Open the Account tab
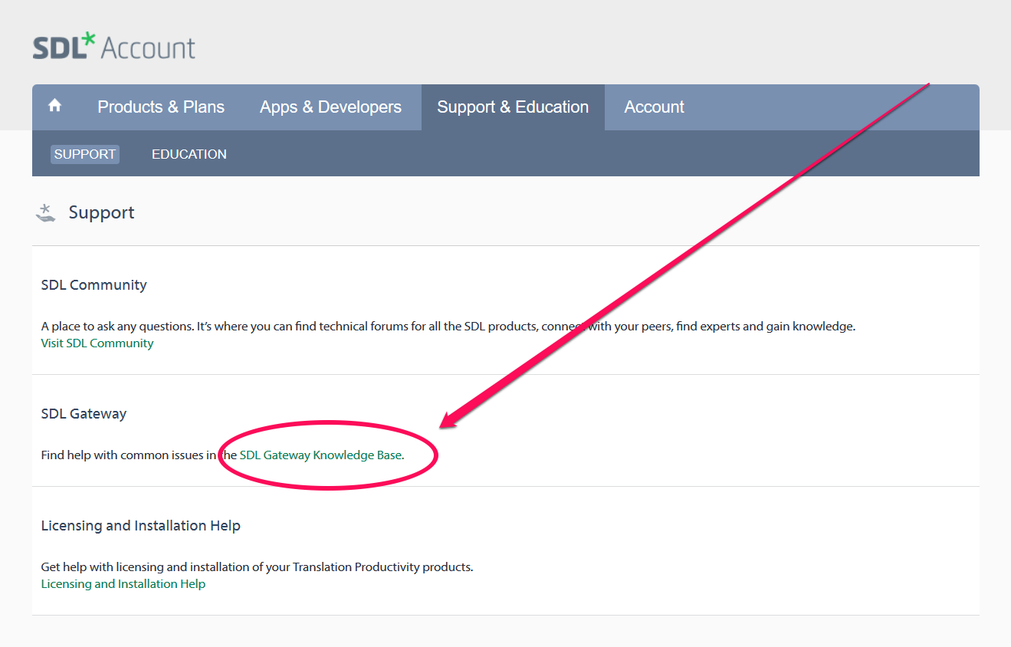Viewport: 1011px width, 647px height. tap(654, 107)
